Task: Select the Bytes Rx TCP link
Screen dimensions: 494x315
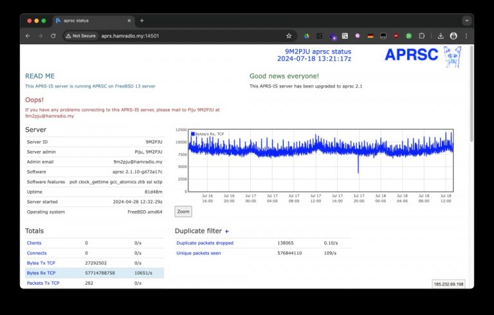Action: click(42, 273)
